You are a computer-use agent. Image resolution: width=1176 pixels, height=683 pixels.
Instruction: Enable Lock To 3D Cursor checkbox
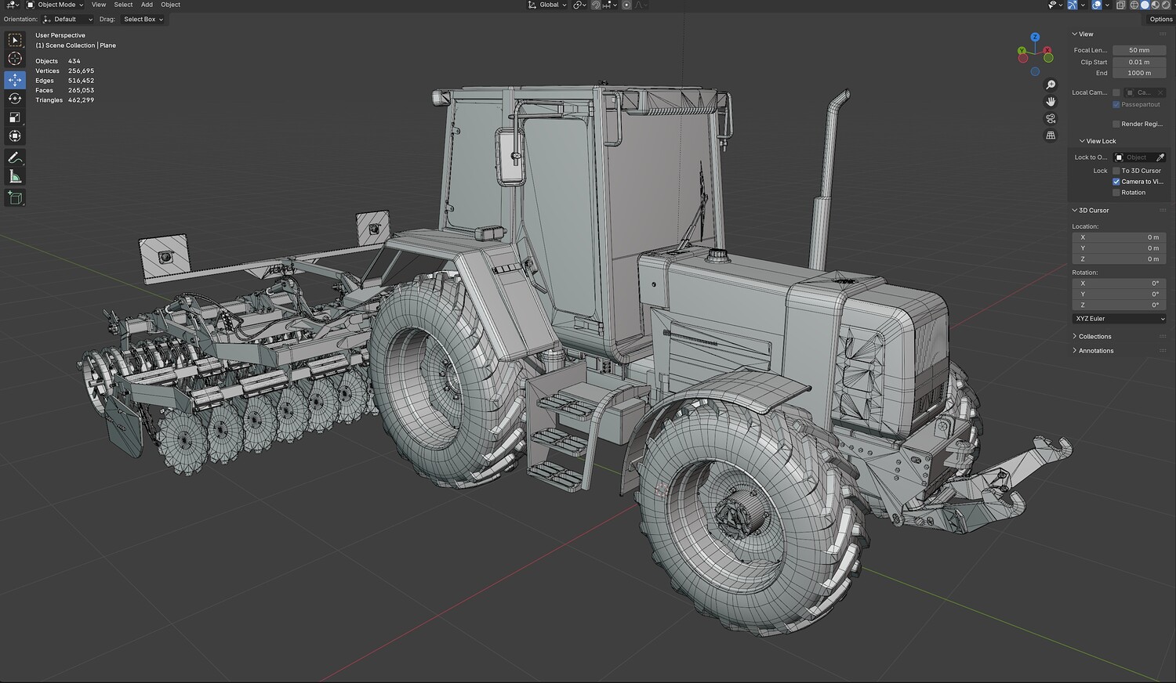coord(1116,171)
